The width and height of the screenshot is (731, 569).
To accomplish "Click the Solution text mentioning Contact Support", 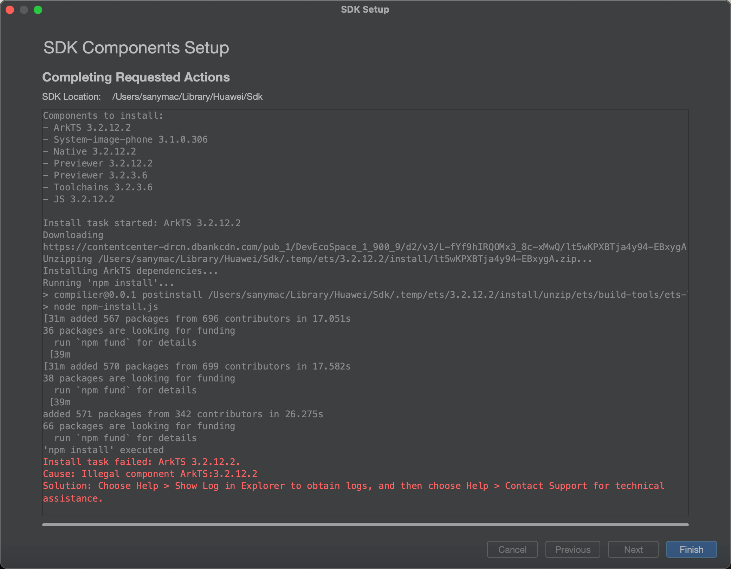I will coord(353,486).
